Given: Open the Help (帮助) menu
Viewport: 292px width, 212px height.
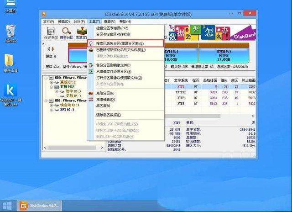Looking at the screenshot, I should click(125, 21).
